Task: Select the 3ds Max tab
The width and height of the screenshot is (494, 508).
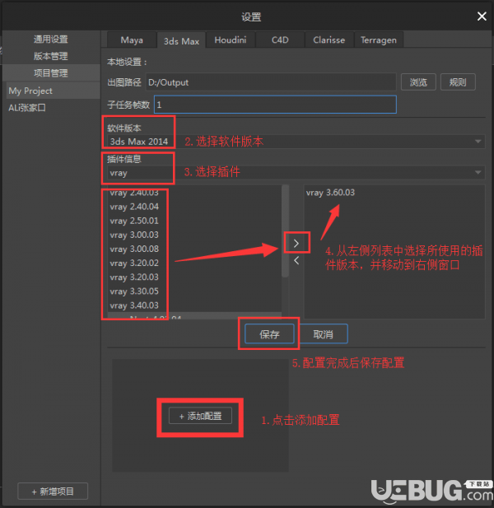Action: [x=181, y=41]
